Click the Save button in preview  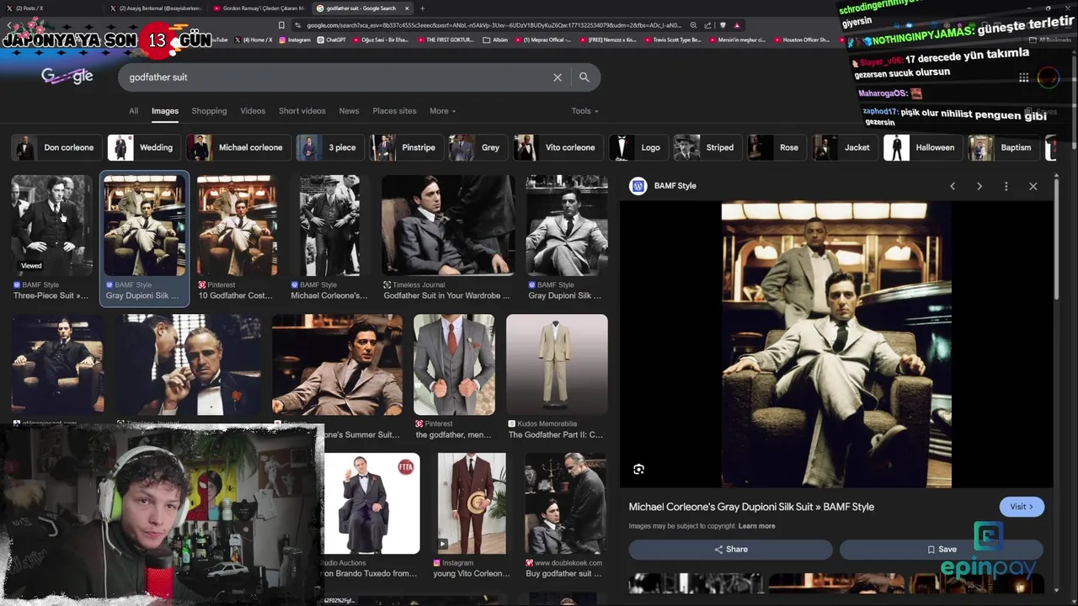[x=942, y=550]
